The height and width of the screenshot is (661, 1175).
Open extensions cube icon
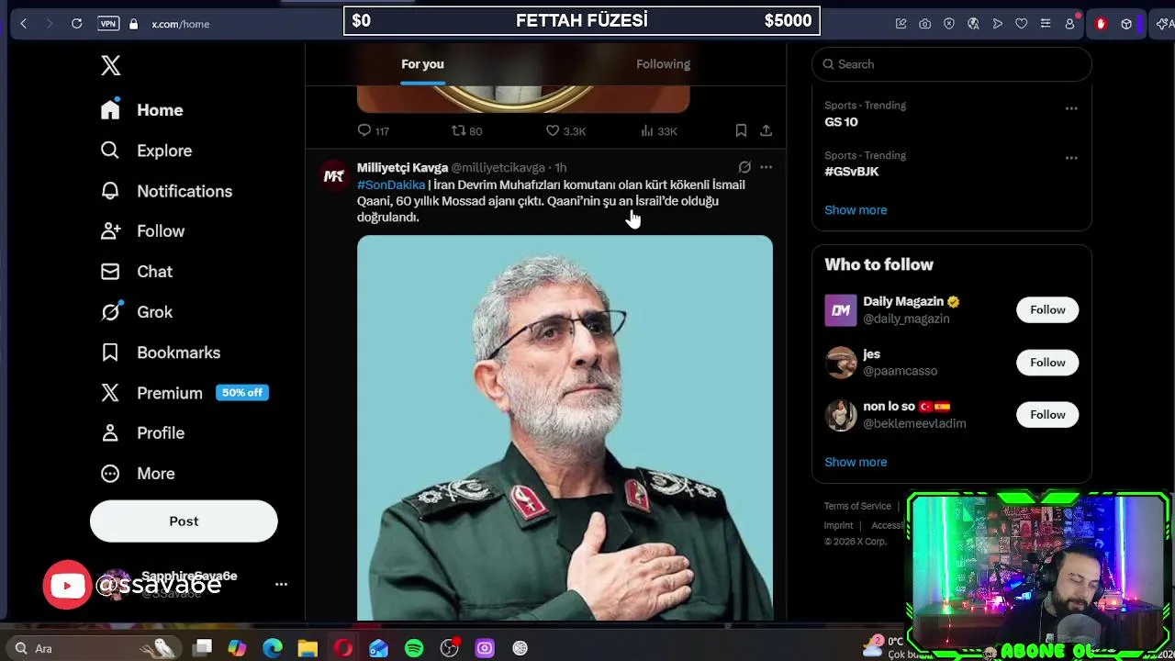(x=1126, y=24)
